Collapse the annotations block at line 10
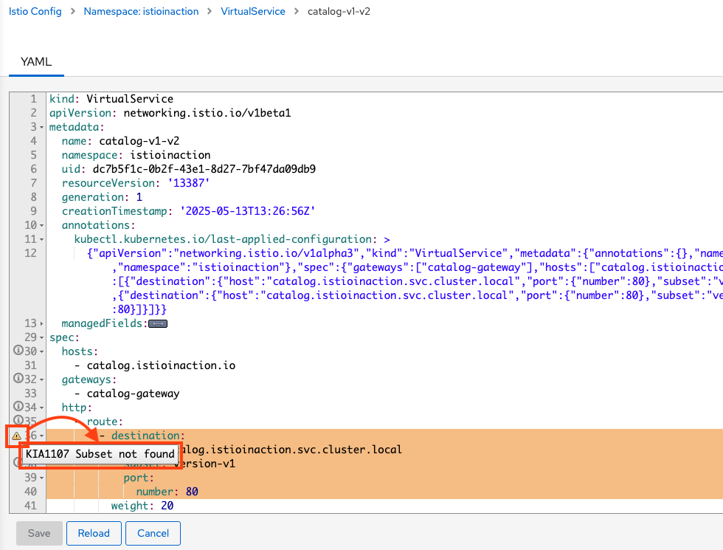Screen dimensions: 723x550 pos(41,226)
